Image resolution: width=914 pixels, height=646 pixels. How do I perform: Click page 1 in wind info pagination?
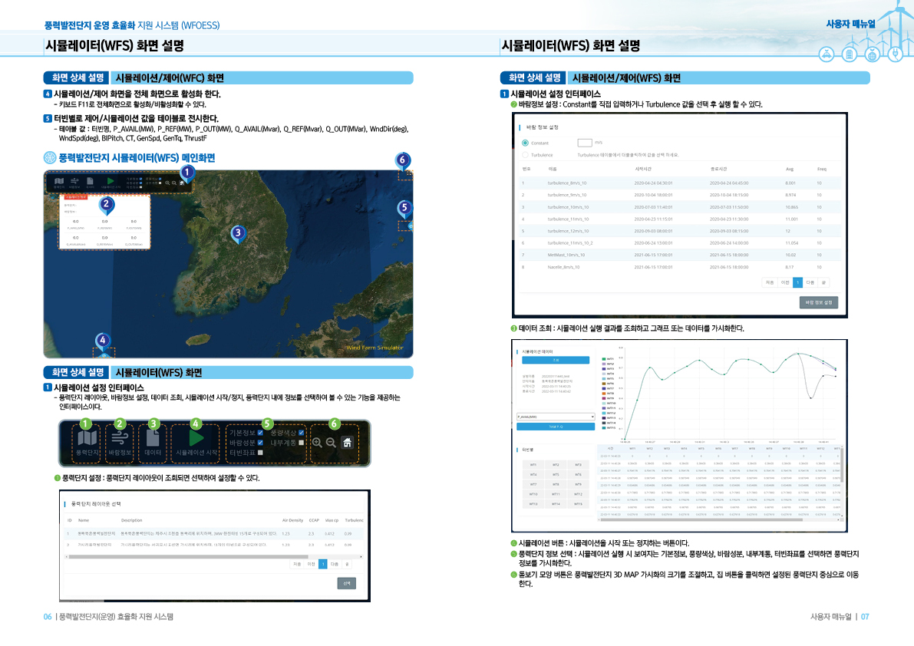point(797,282)
